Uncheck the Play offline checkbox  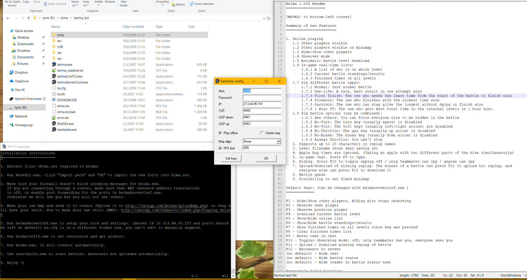tap(220, 133)
